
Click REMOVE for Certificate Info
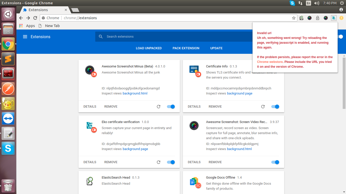pyautogui.click(x=215, y=107)
